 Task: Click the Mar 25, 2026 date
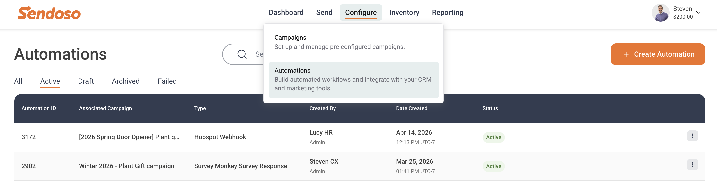click(x=414, y=161)
